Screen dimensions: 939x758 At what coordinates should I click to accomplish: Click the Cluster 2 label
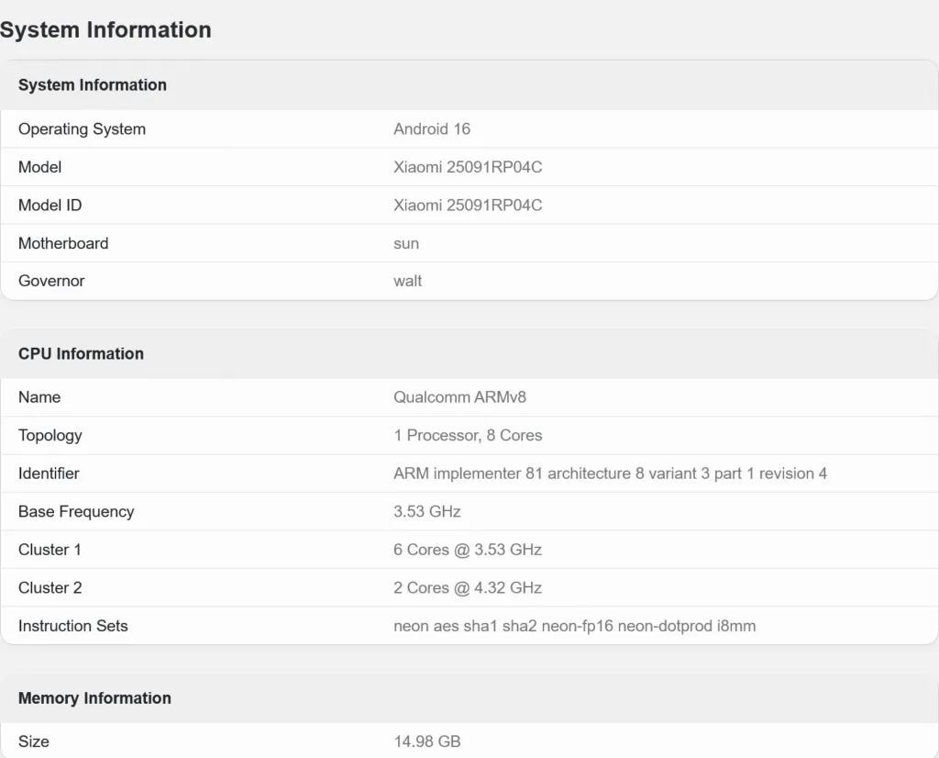(50, 588)
